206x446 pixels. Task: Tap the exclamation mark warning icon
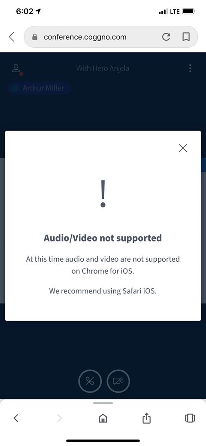pos(103,193)
